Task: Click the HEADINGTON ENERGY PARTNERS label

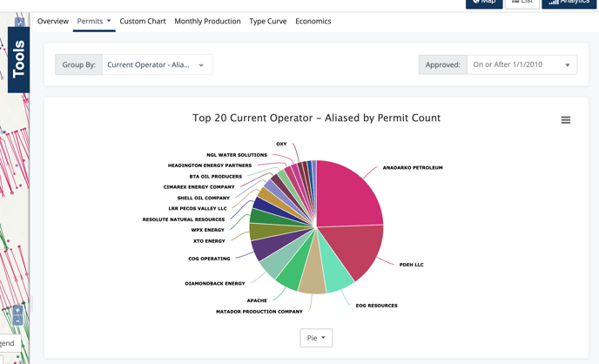Action: pyautogui.click(x=209, y=165)
